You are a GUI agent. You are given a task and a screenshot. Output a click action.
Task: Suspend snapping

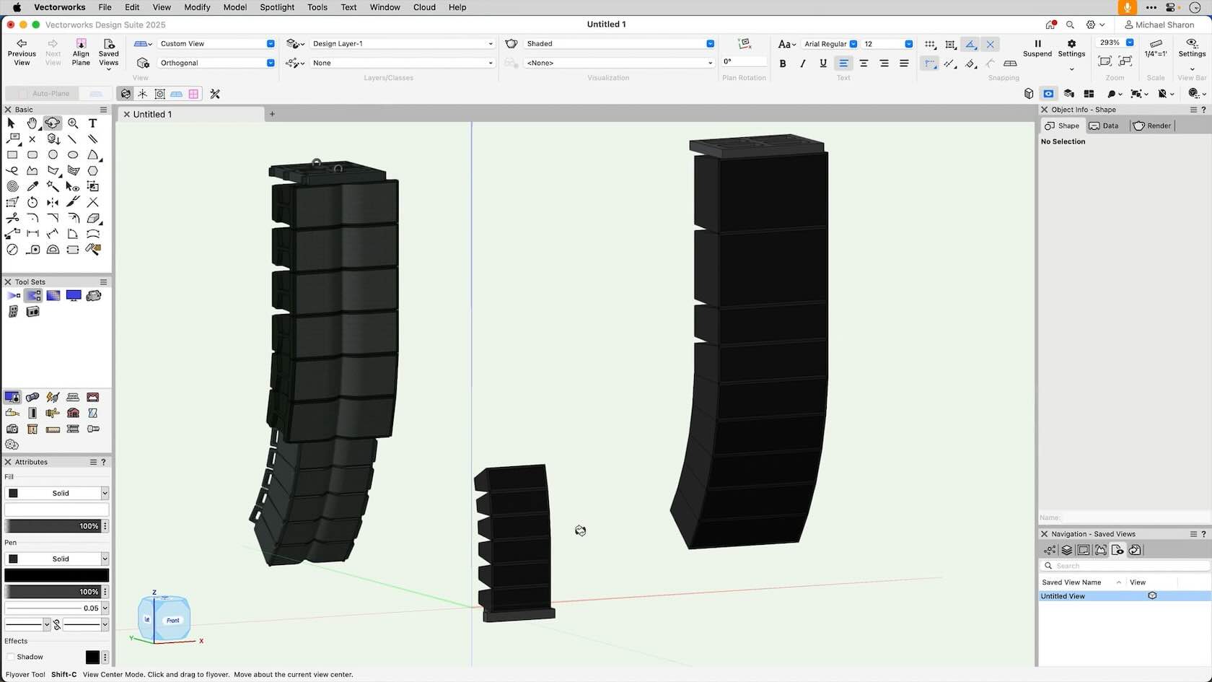click(x=1037, y=48)
